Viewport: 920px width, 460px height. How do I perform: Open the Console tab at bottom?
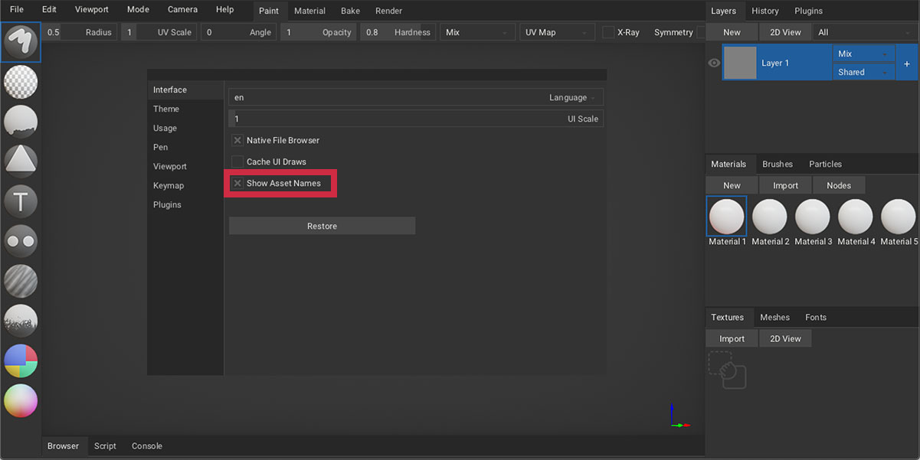pos(147,445)
